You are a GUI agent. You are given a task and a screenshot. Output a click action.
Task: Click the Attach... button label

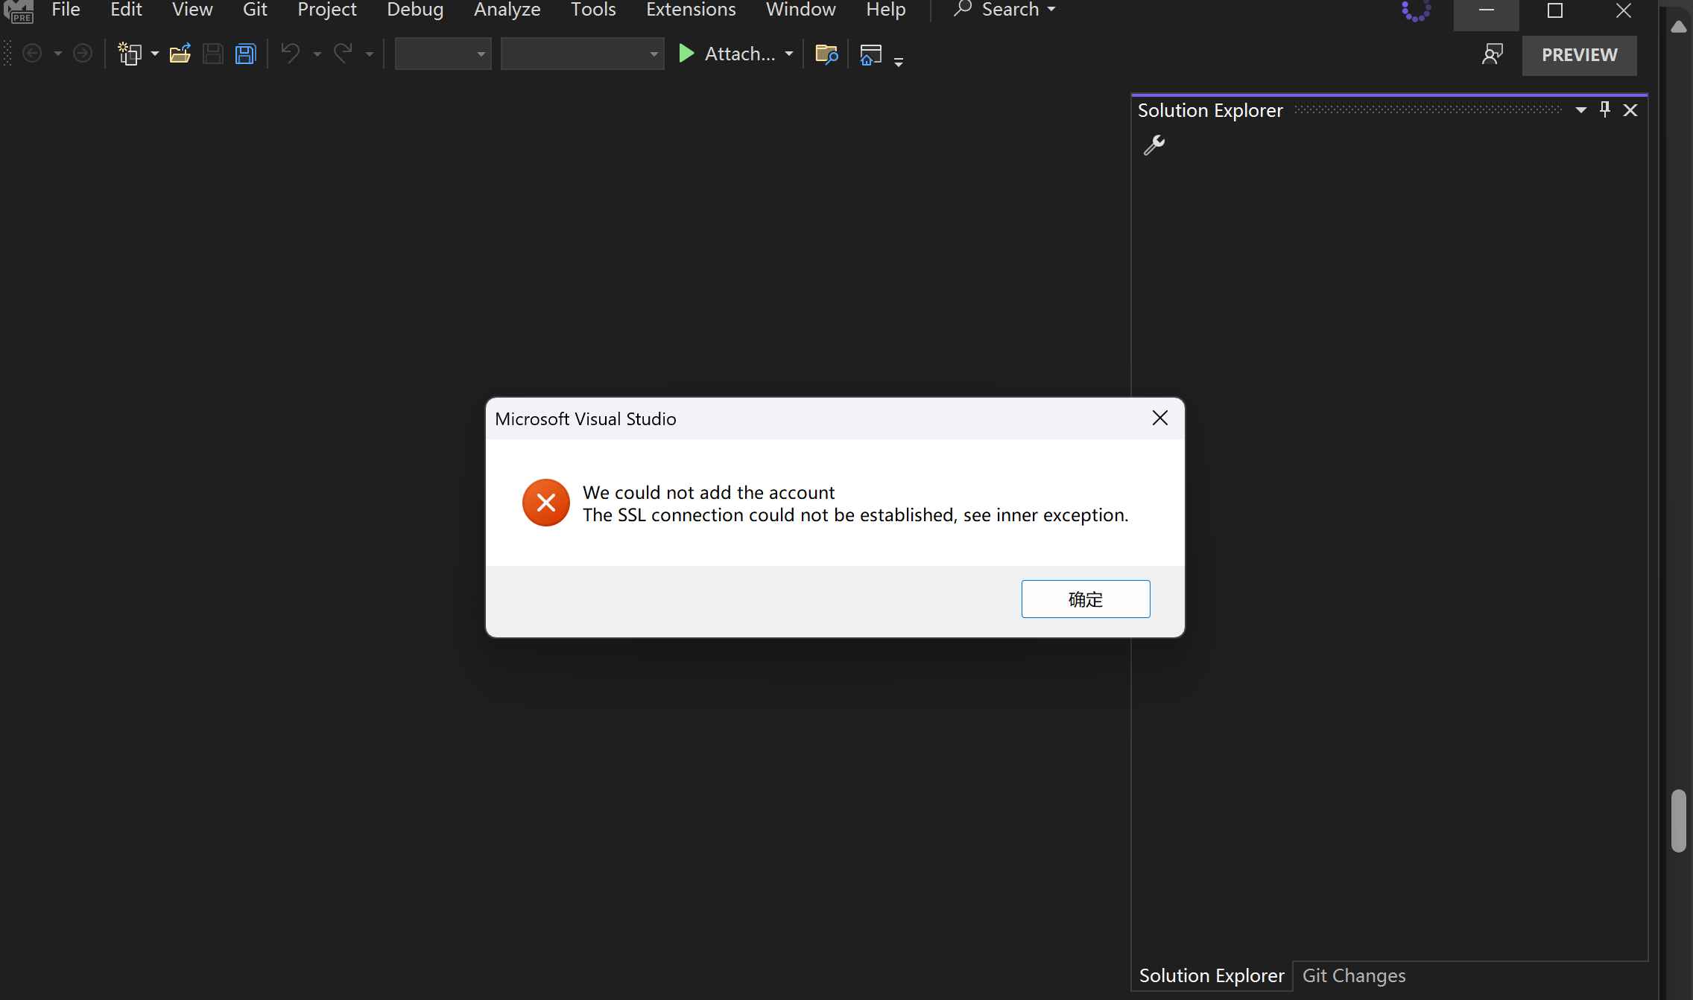[740, 54]
